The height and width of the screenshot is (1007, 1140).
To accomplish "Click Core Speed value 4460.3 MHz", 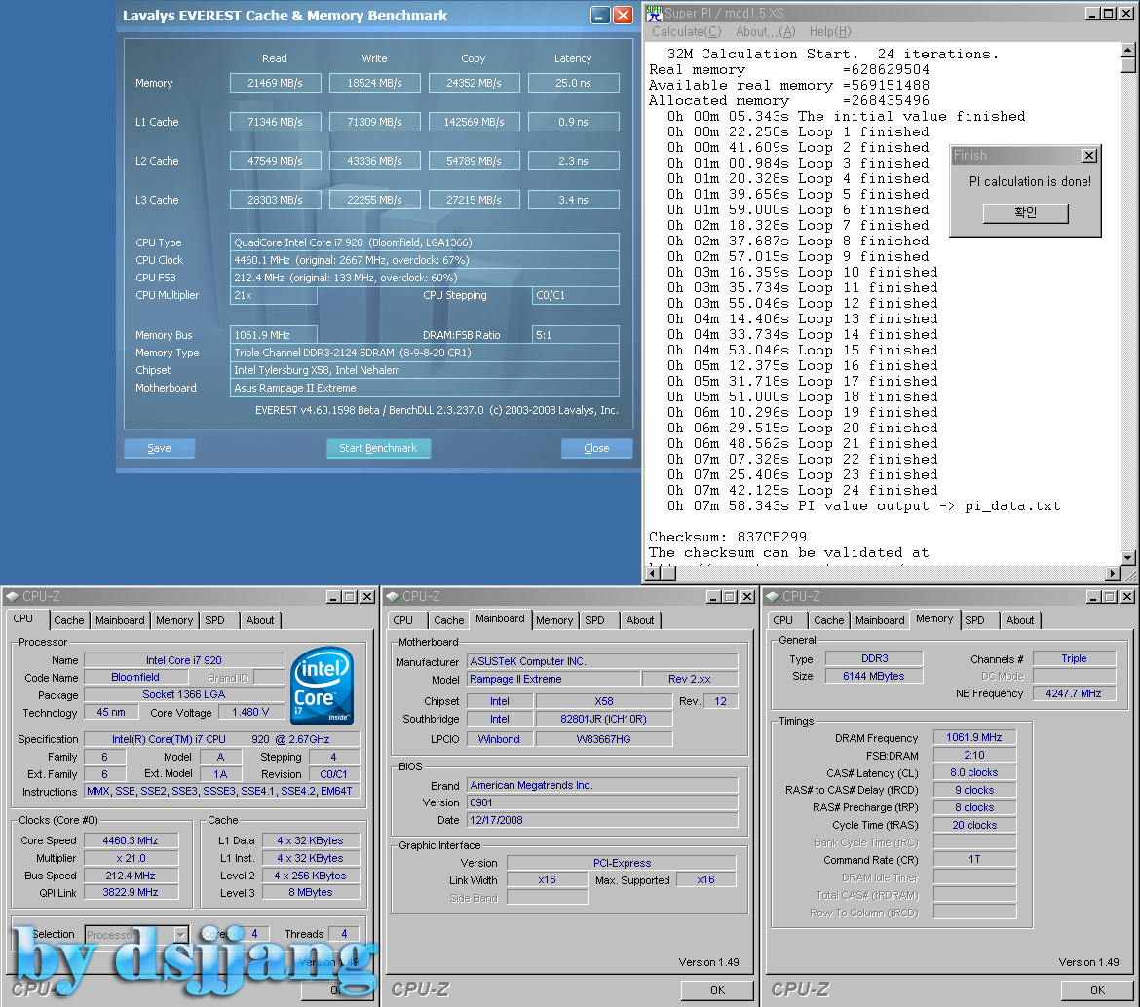I will [x=131, y=840].
